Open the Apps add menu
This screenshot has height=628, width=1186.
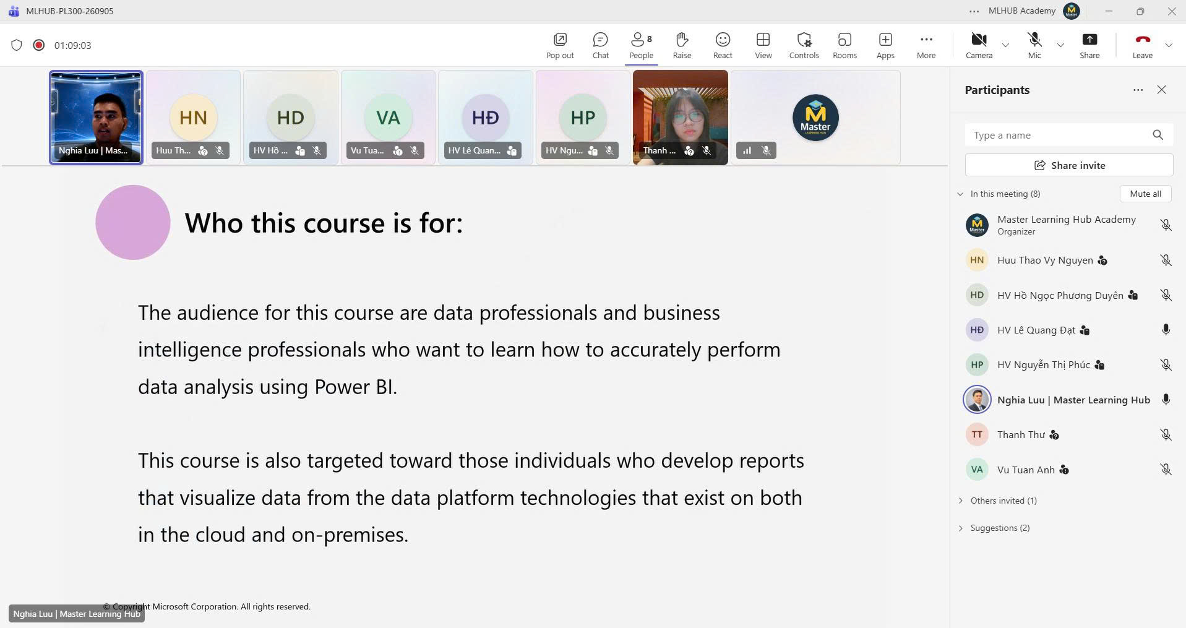pyautogui.click(x=885, y=46)
